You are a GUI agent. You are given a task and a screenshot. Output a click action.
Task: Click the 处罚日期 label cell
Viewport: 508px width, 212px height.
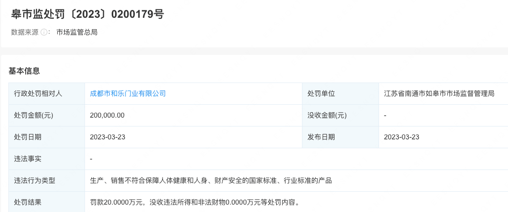28,137
